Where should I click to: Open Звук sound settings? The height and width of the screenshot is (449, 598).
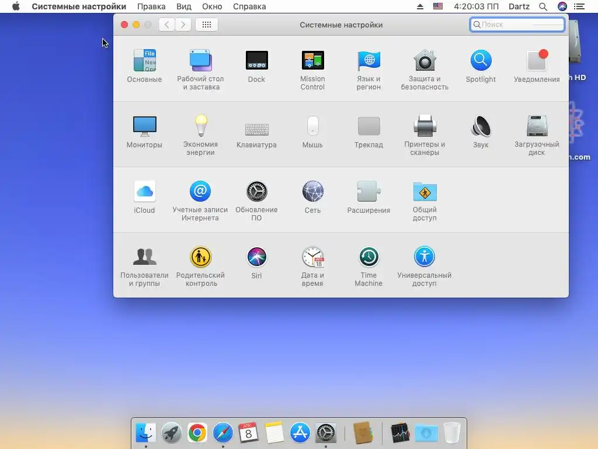481,132
